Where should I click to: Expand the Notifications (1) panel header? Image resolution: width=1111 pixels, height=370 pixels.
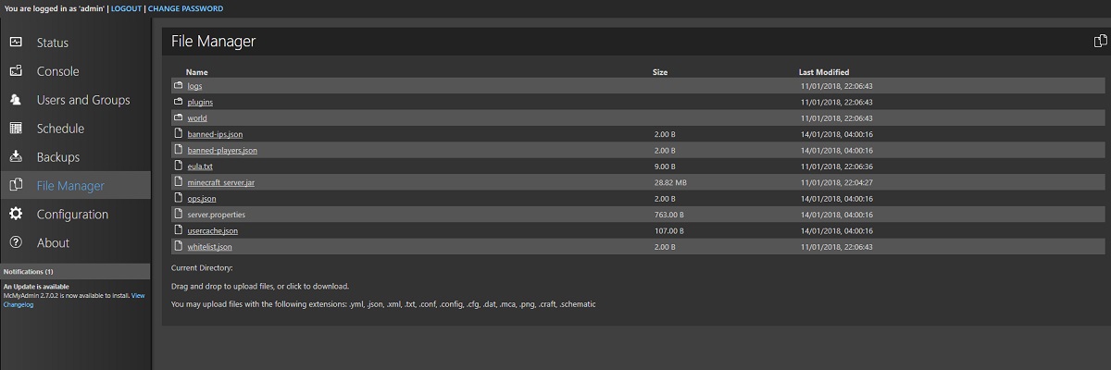[x=29, y=272]
